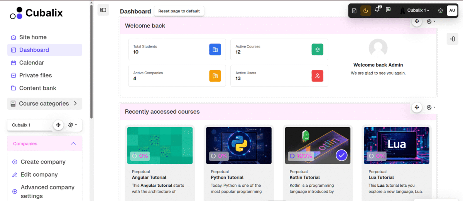Viewport: 463px width, 201px height.
Task: Click the green Active Courses icon
Action: (317, 49)
